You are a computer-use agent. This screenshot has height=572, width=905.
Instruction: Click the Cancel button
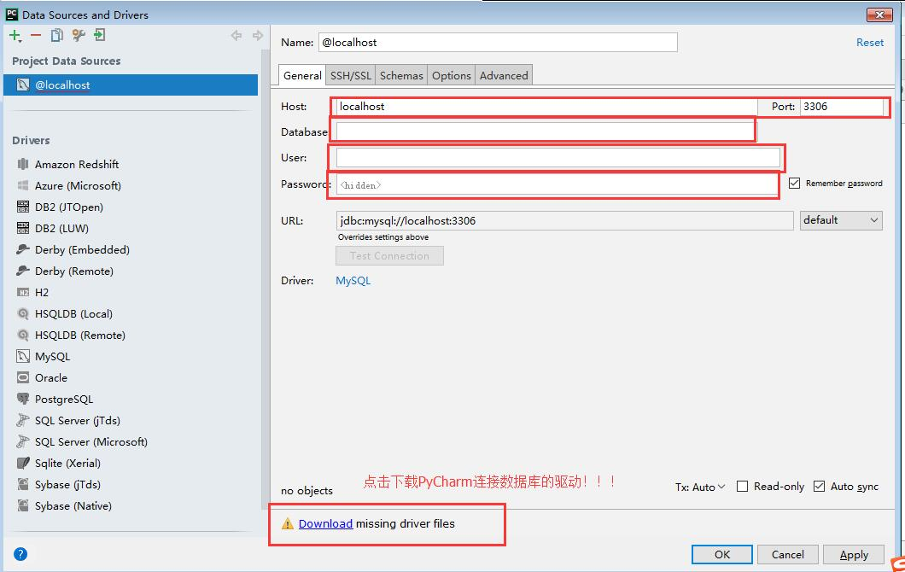[x=788, y=555]
